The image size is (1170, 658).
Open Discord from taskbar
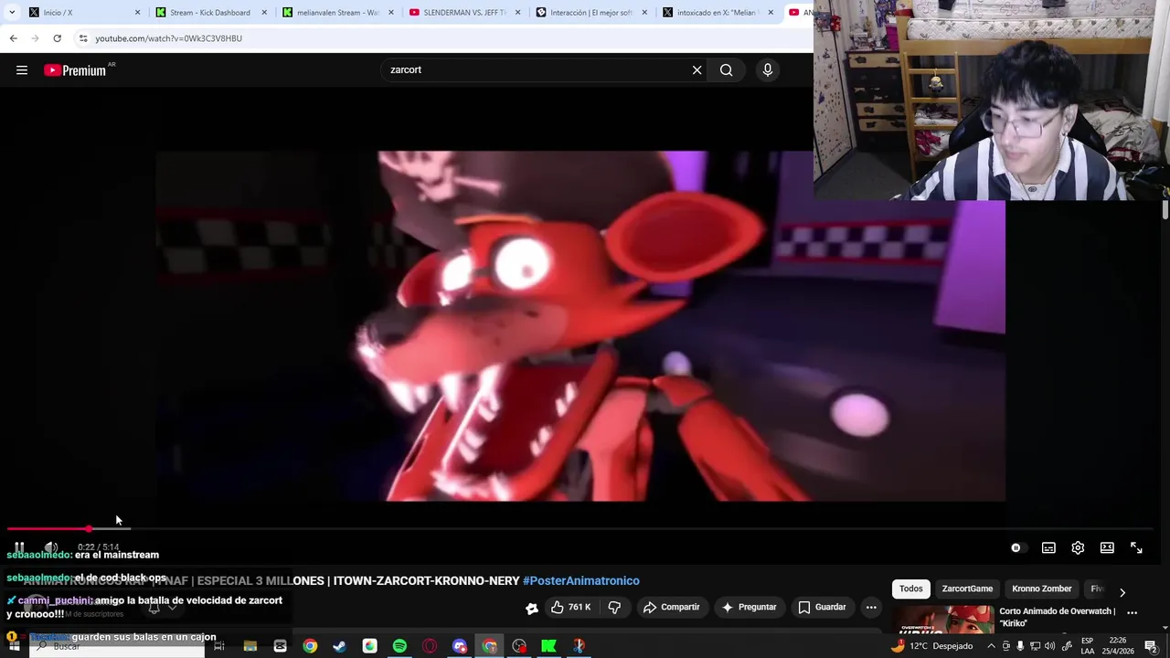coord(460,646)
